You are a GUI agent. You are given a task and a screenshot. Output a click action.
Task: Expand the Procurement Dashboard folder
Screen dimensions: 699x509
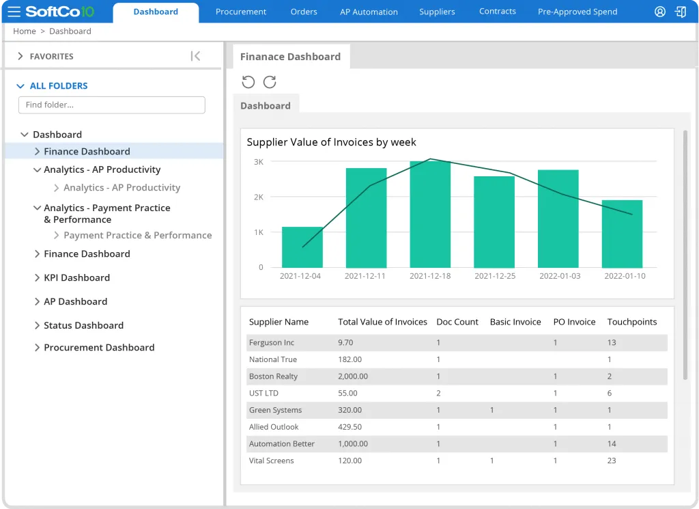[38, 348]
